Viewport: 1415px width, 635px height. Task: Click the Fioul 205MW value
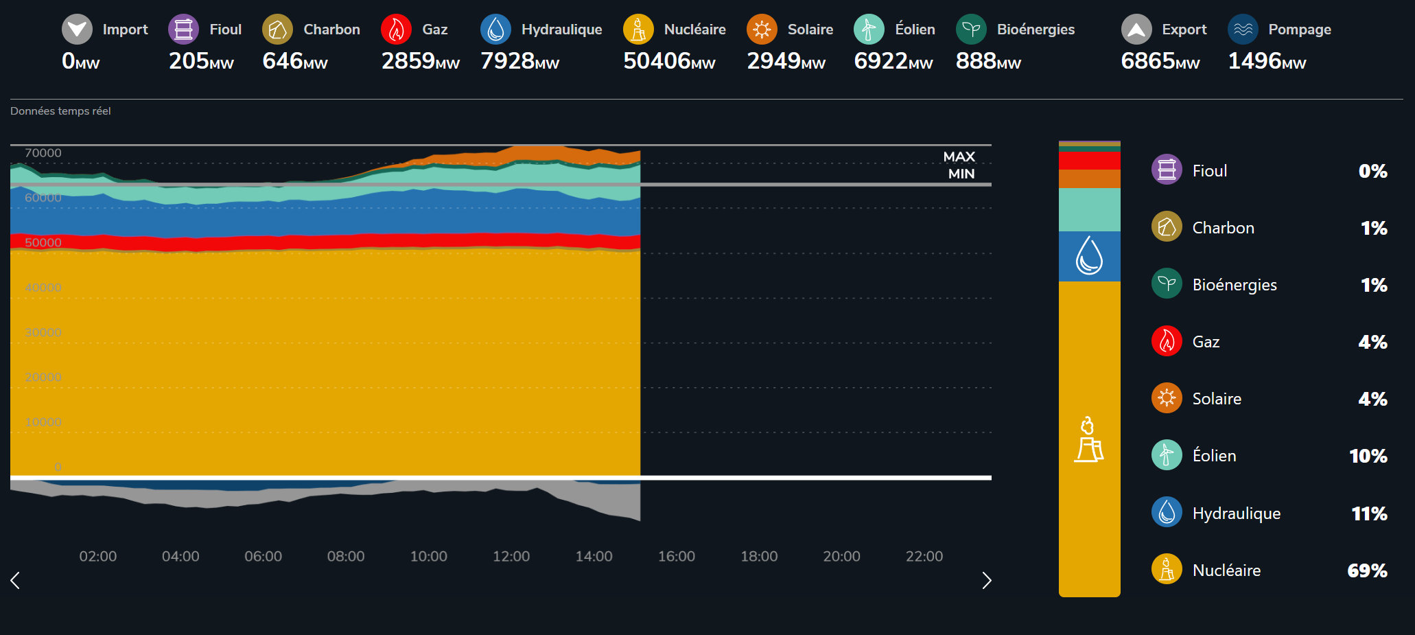coord(201,61)
